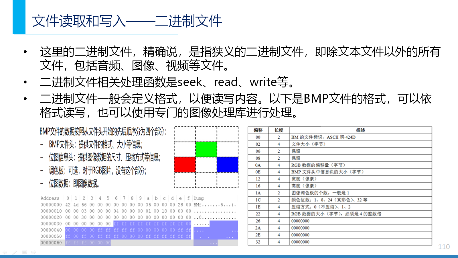Click hex dump address 00000010
The image size is (458, 258).
51,211
